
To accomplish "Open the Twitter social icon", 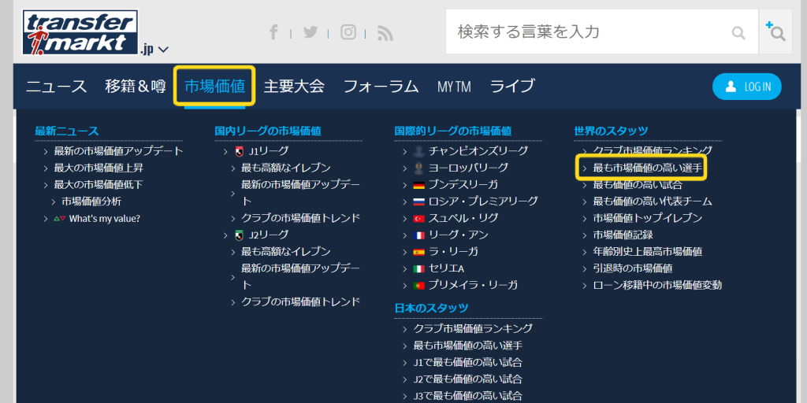I will [311, 32].
